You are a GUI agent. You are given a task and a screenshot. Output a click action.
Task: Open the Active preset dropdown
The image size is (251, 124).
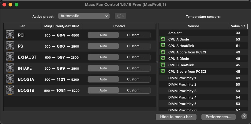pos(84,16)
